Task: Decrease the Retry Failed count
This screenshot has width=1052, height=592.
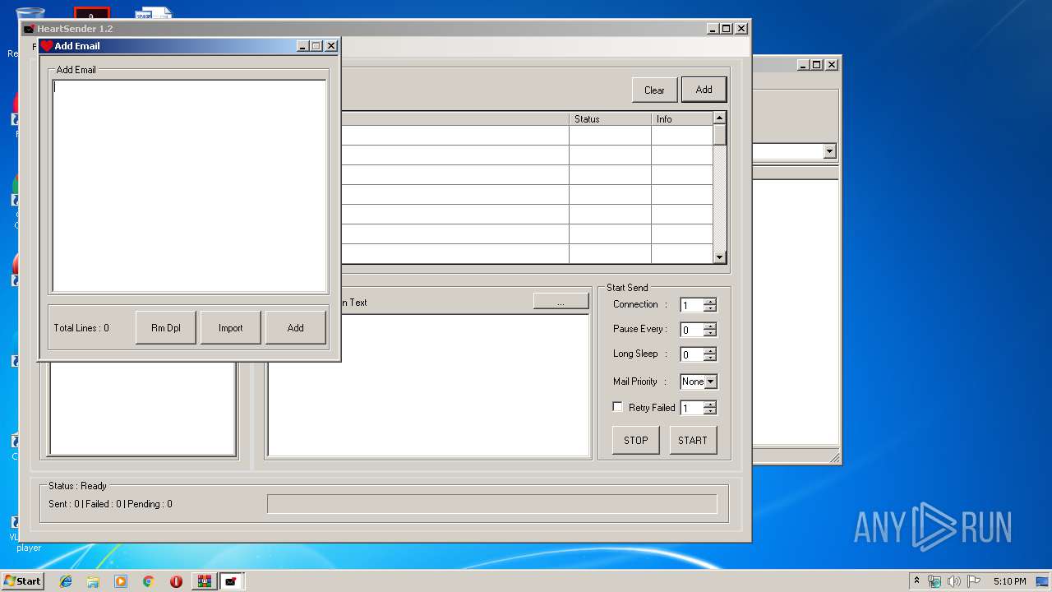Action: [710, 411]
